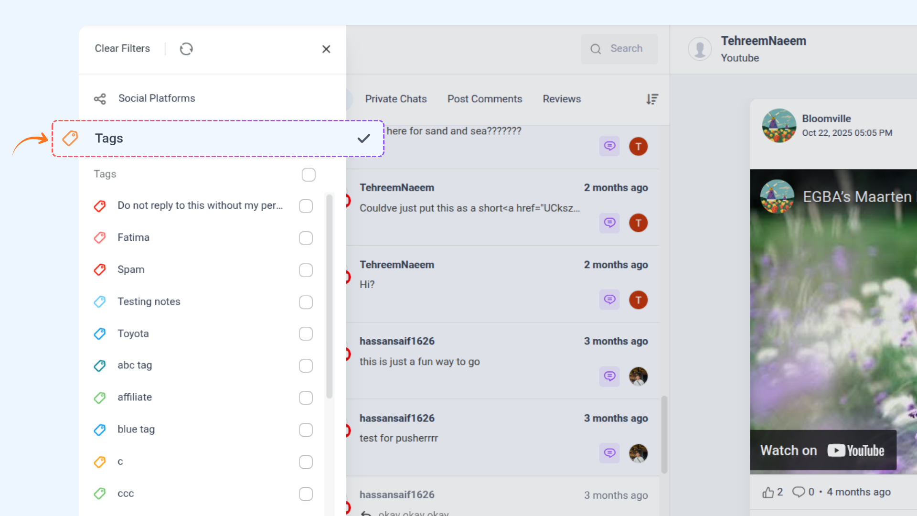Click comment icon on pusherrrr message
Viewport: 917px width, 516px height.
(609, 453)
